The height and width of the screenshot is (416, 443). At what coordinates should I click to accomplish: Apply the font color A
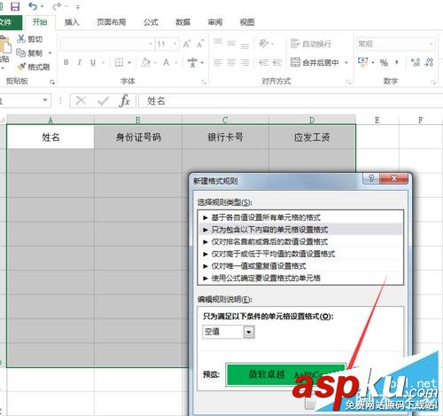167,62
